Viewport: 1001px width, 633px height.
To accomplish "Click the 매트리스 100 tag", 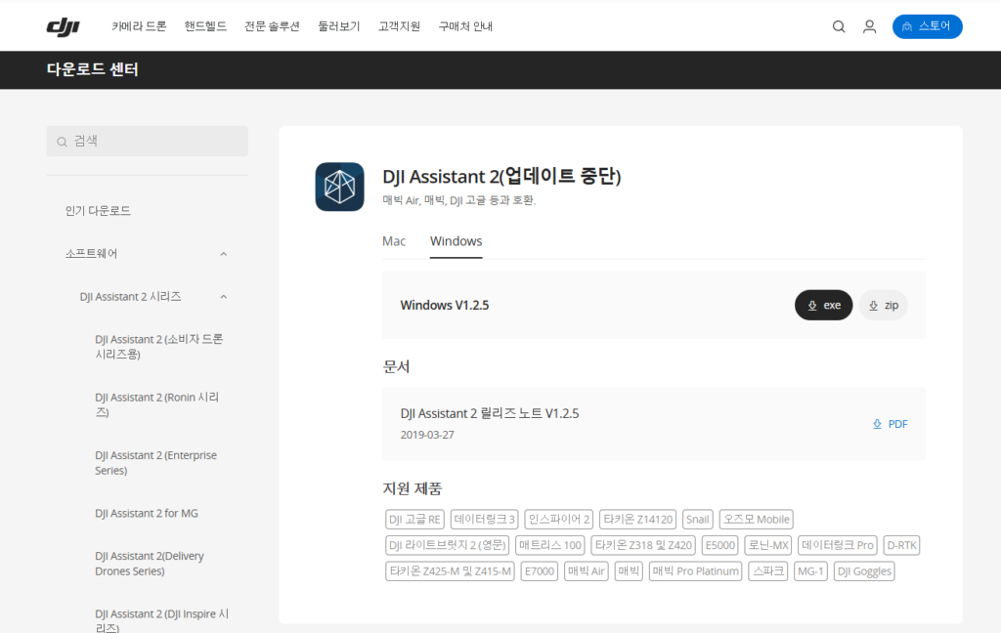I will pyautogui.click(x=550, y=546).
